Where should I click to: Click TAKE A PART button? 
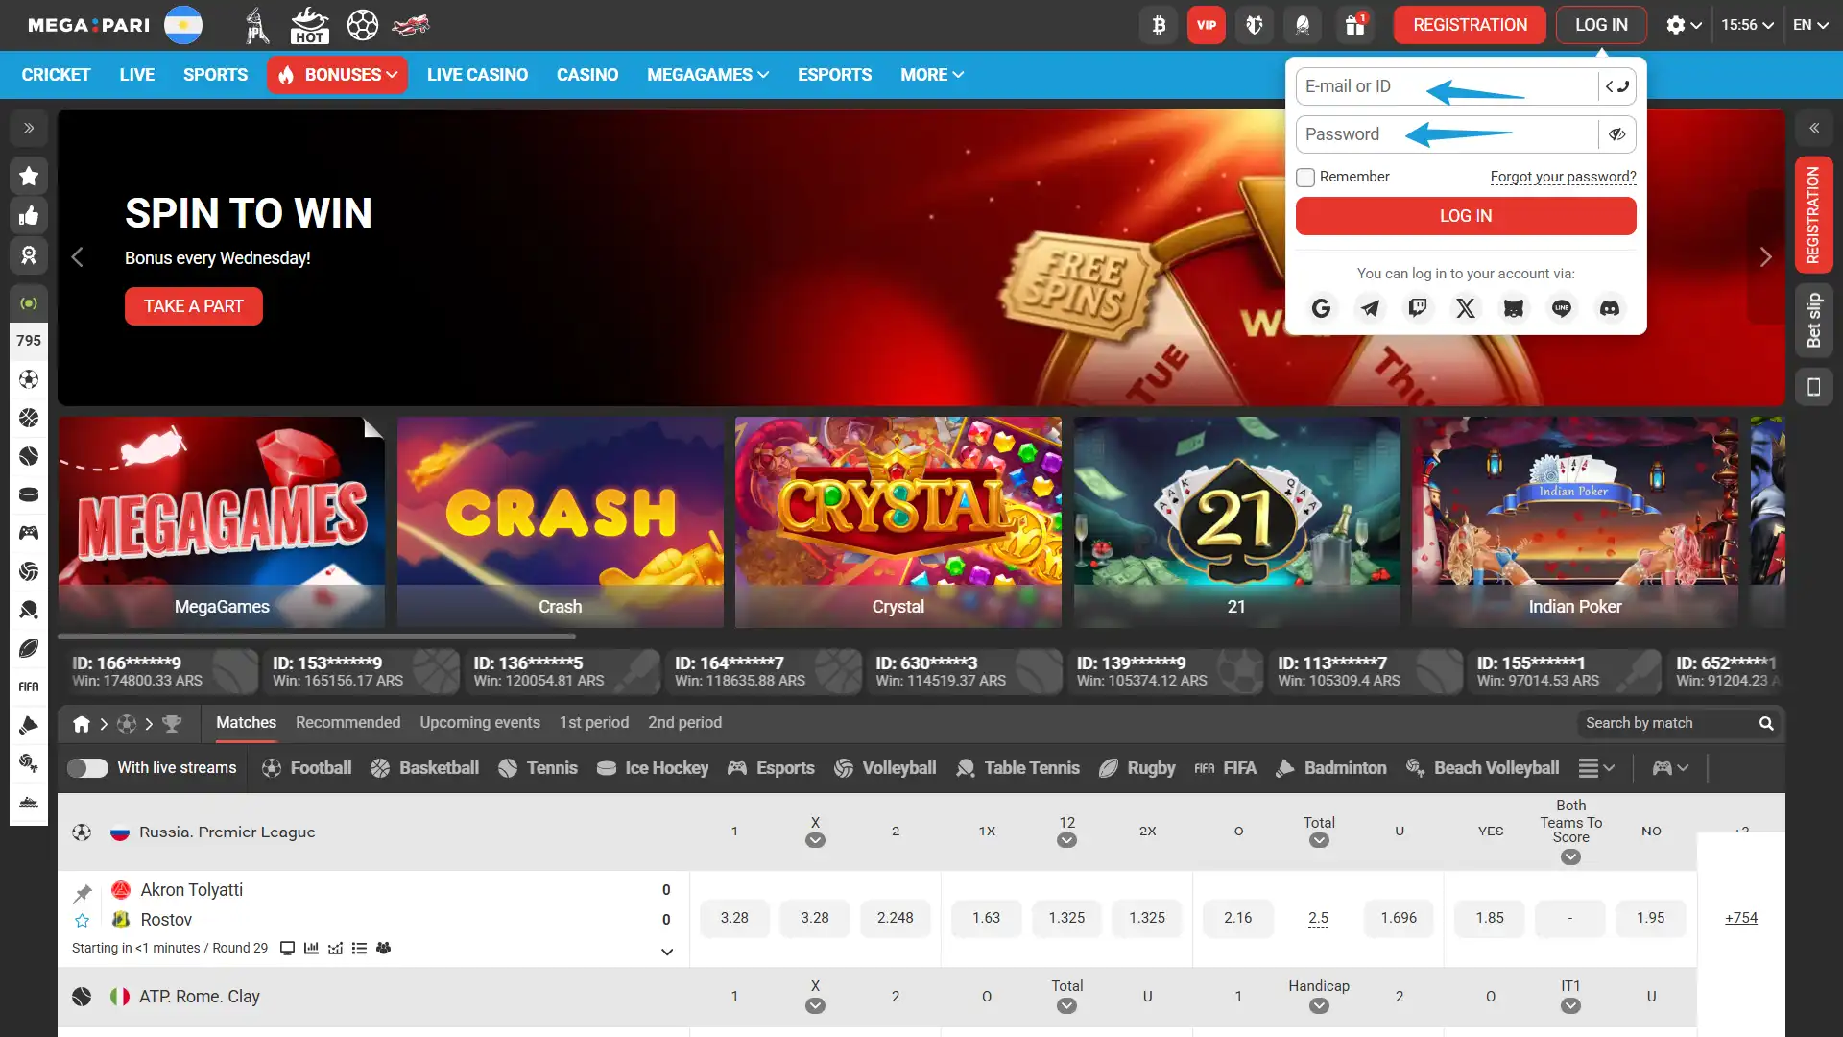(194, 306)
